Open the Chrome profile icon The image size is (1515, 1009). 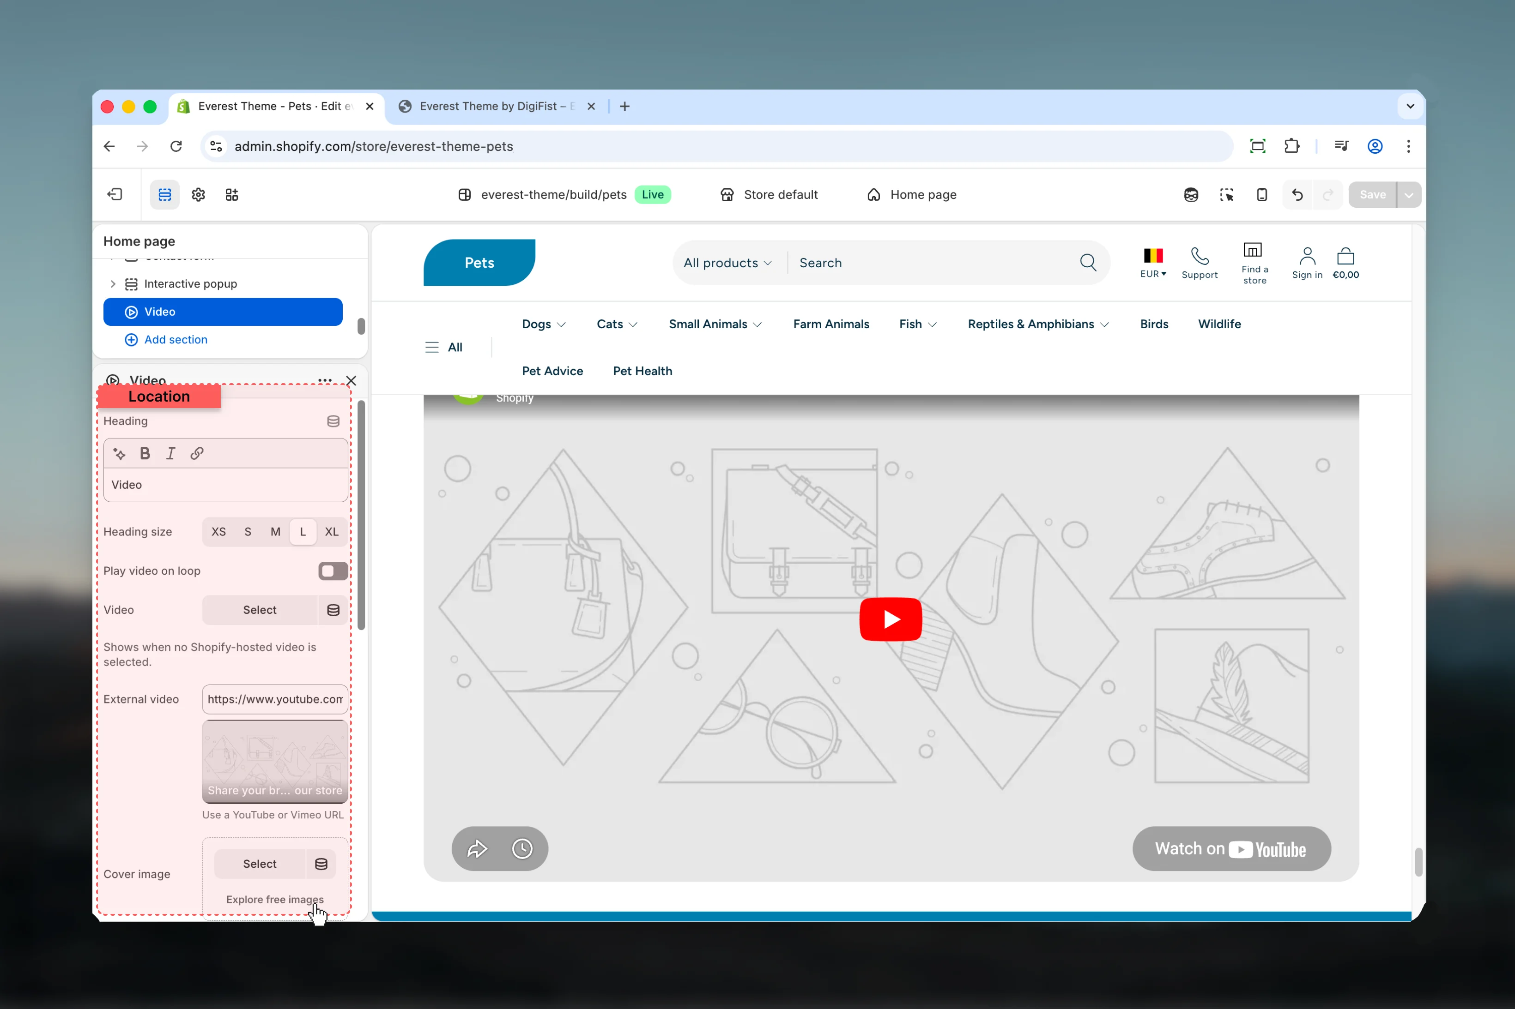point(1375,146)
